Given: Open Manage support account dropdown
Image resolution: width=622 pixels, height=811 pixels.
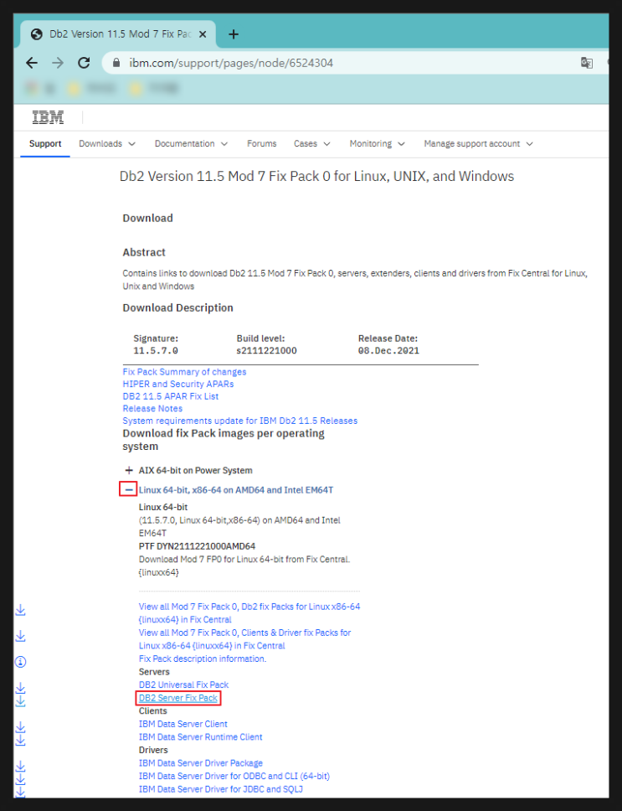Looking at the screenshot, I should 478,144.
